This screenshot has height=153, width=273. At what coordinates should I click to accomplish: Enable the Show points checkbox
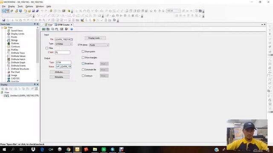tap(83, 51)
